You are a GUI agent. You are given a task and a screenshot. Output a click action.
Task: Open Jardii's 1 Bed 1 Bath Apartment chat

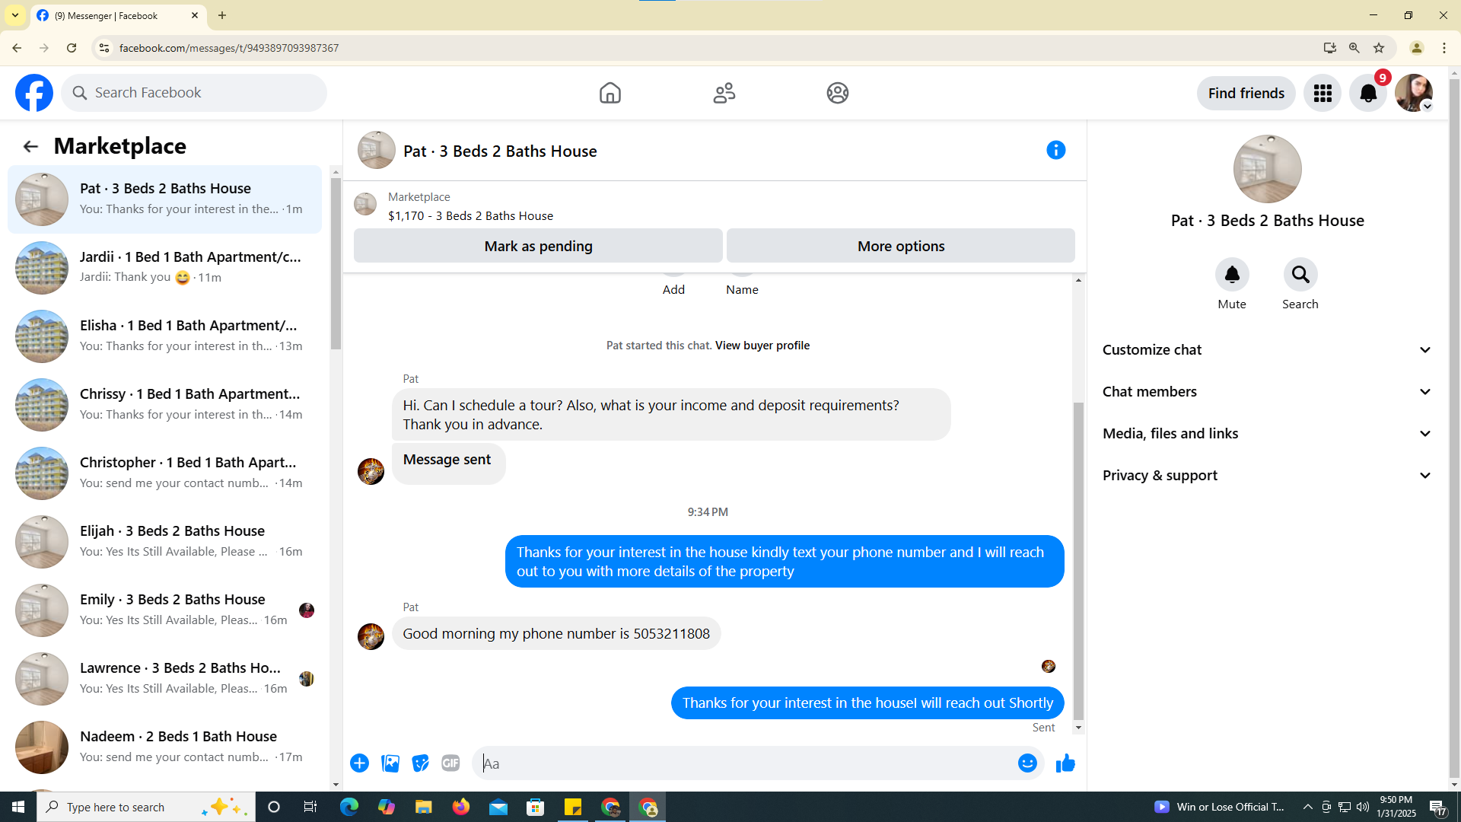point(164,267)
